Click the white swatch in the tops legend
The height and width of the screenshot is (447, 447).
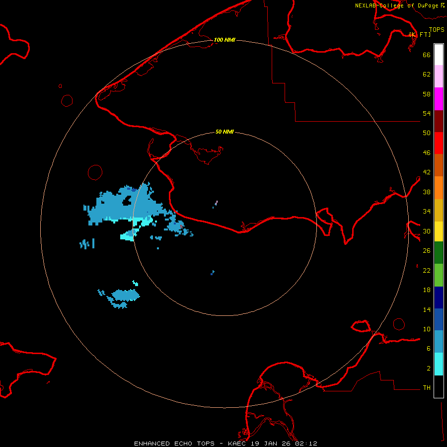coord(439,55)
